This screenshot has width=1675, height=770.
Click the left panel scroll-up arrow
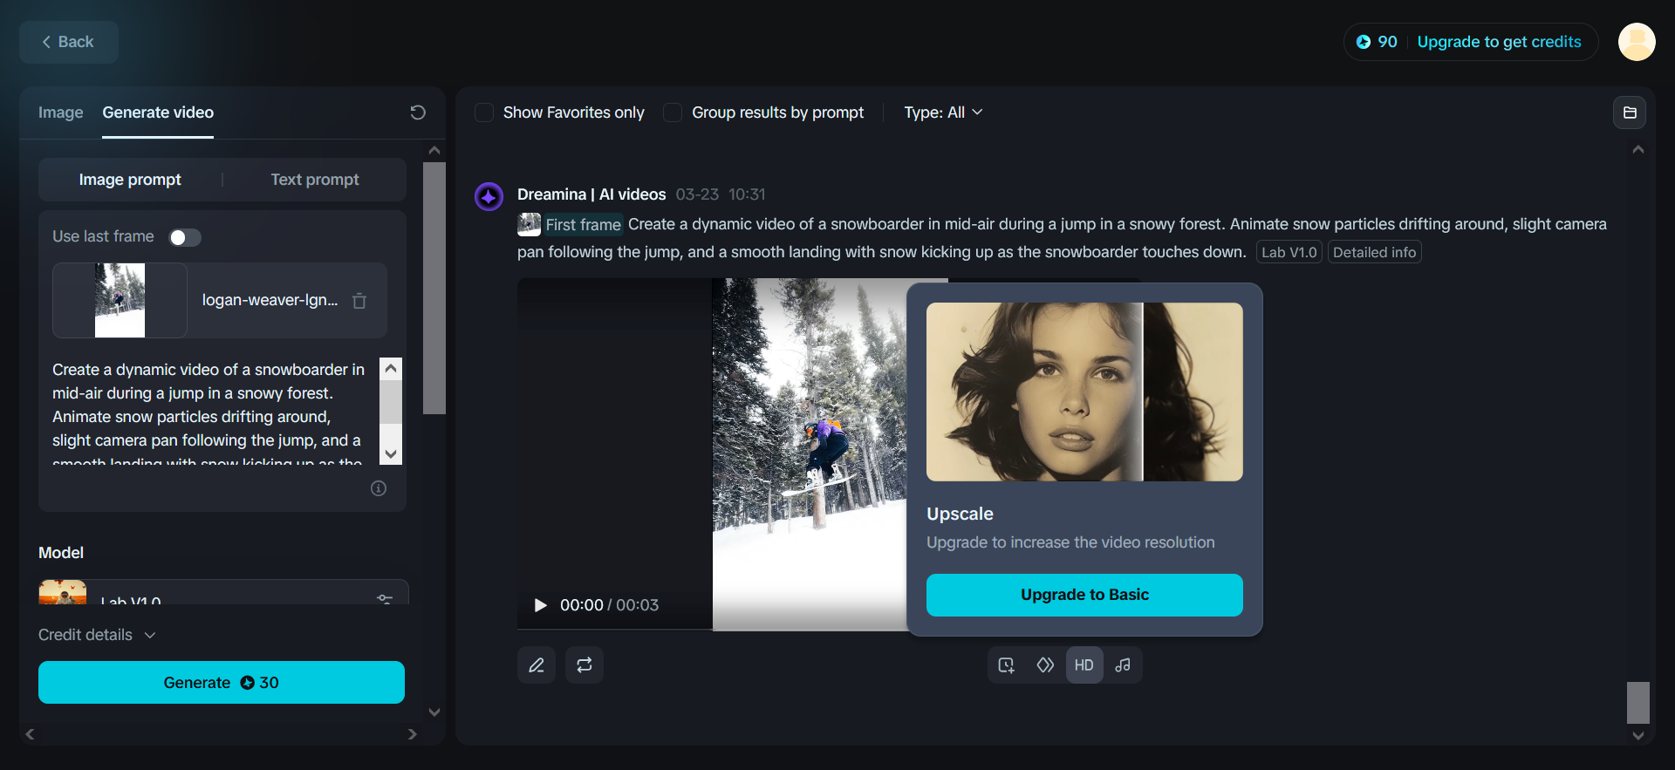tap(434, 150)
